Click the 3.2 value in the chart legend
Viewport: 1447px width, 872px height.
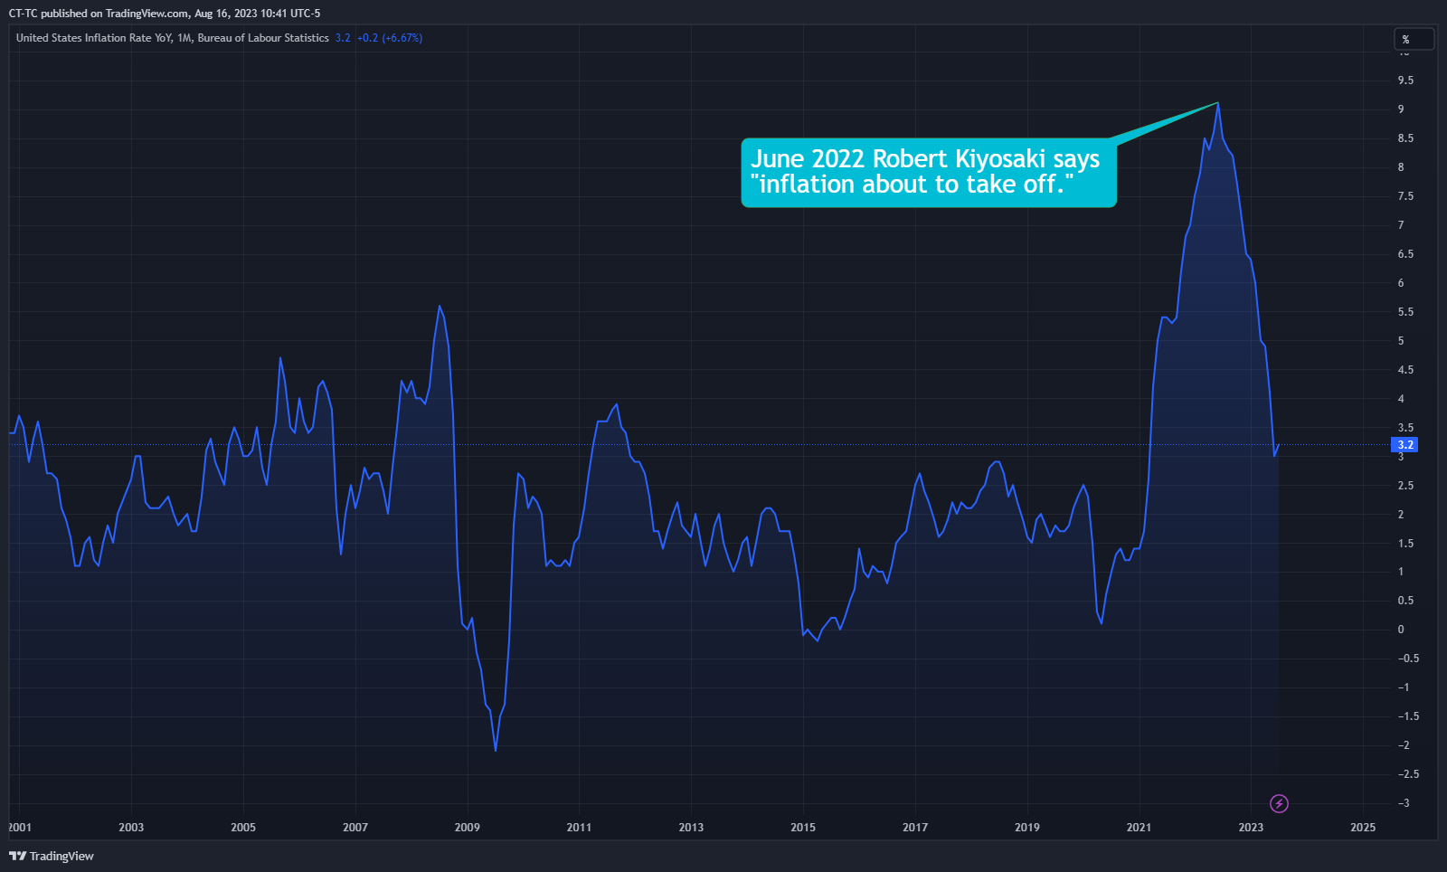tap(343, 38)
